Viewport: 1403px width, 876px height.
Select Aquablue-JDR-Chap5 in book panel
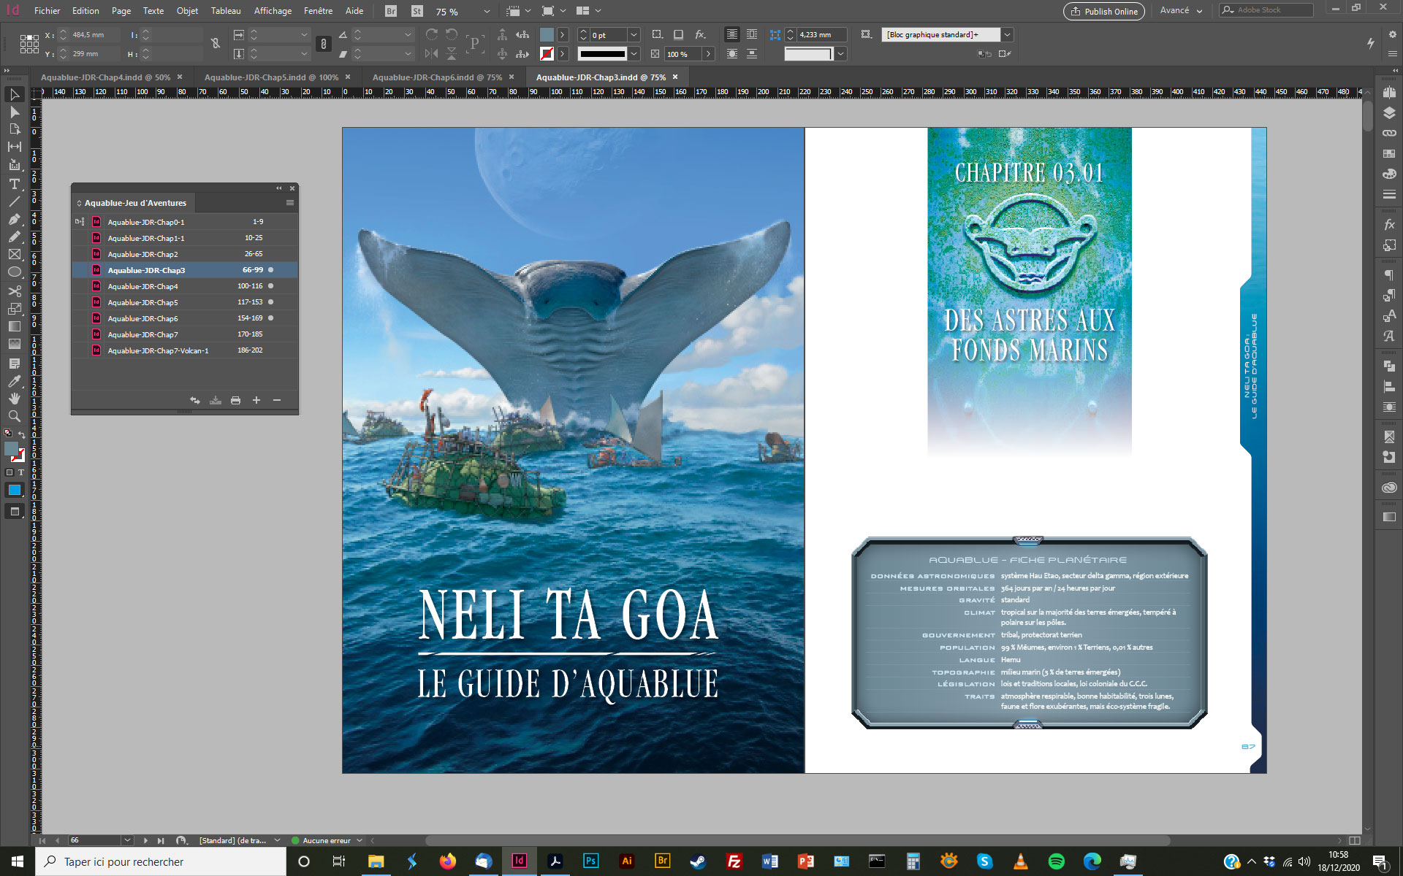(185, 302)
